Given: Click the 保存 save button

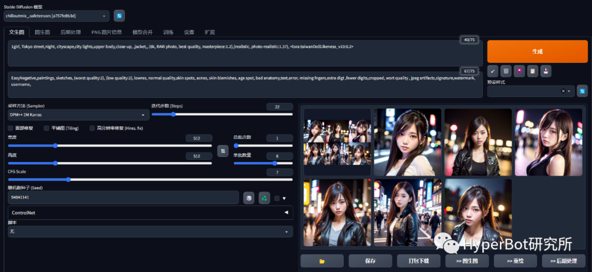Looking at the screenshot, I should (371, 261).
